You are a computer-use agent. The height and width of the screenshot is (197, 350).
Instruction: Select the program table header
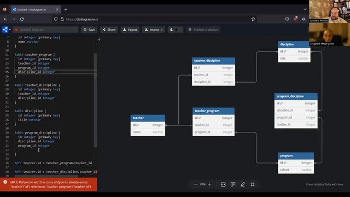296,155
